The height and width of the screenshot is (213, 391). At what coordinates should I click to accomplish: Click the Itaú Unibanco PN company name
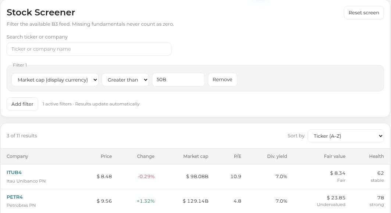point(26,181)
